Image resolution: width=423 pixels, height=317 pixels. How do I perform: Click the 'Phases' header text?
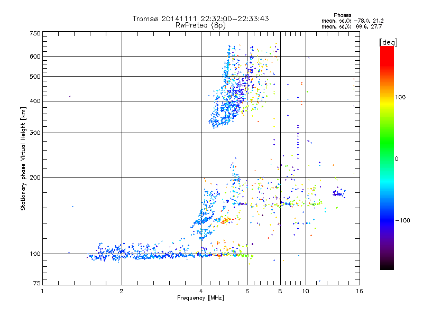click(342, 15)
